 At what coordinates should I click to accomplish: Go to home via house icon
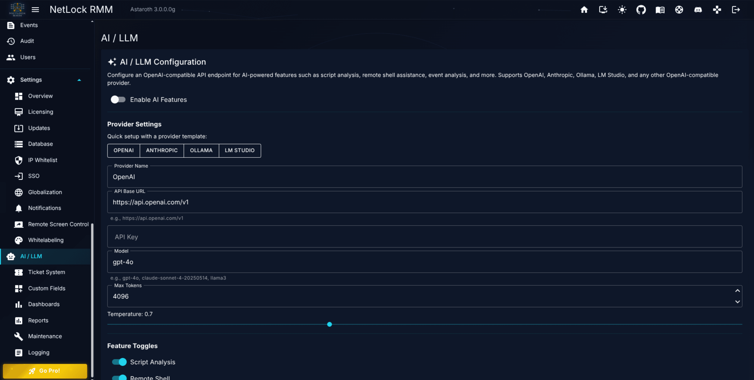tap(584, 10)
